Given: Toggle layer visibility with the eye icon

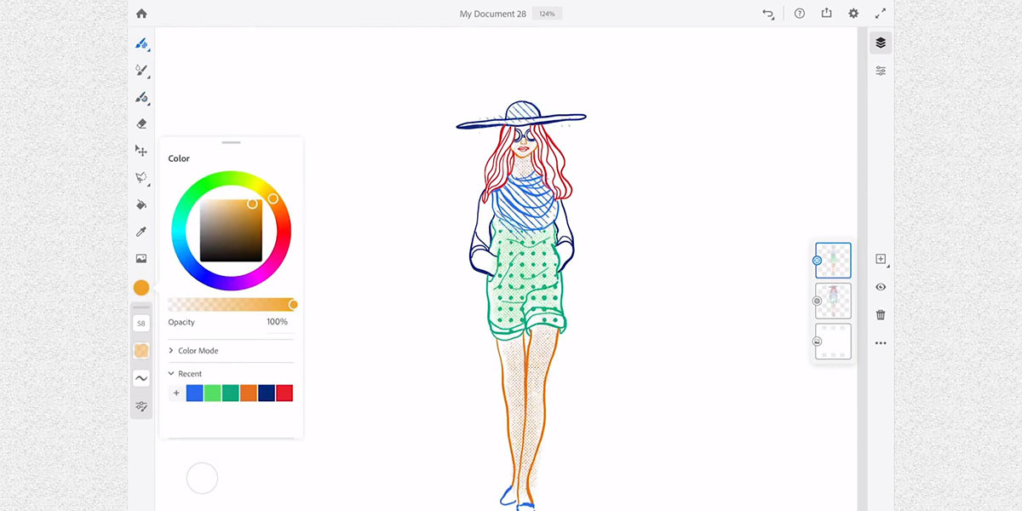Looking at the screenshot, I should 881,287.
